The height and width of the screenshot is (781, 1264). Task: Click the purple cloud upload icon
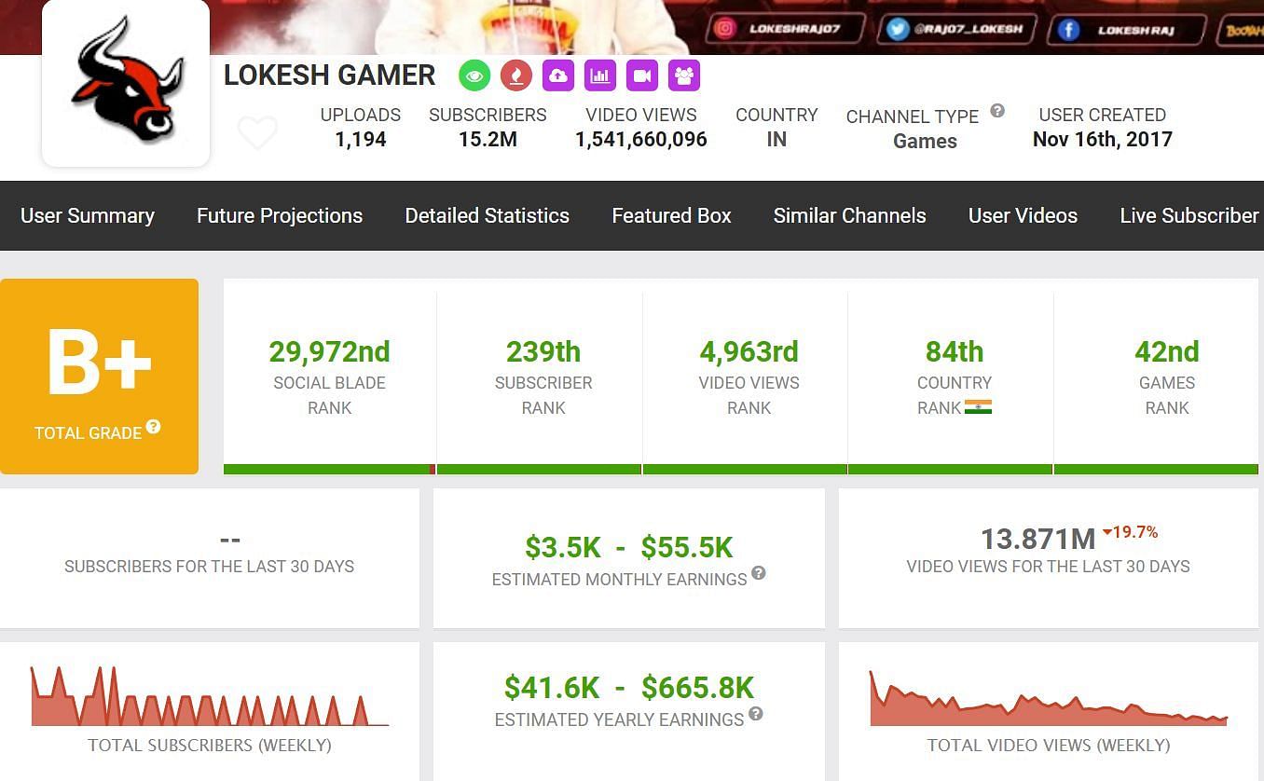(558, 75)
